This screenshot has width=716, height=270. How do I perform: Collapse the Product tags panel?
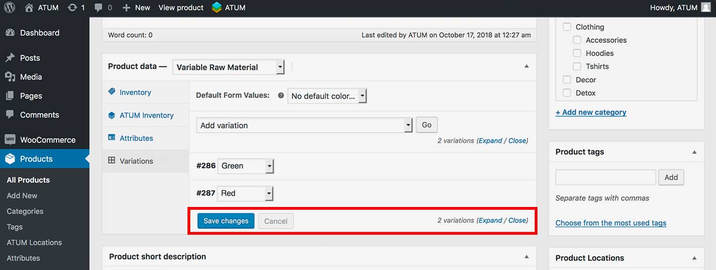[694, 152]
